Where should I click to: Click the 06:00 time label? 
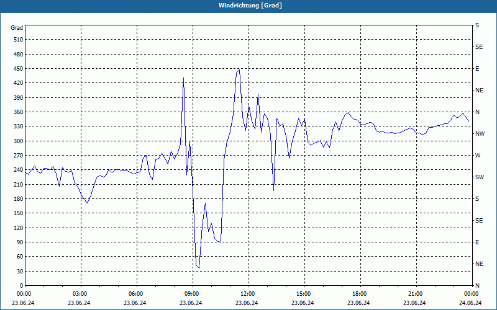point(135,294)
